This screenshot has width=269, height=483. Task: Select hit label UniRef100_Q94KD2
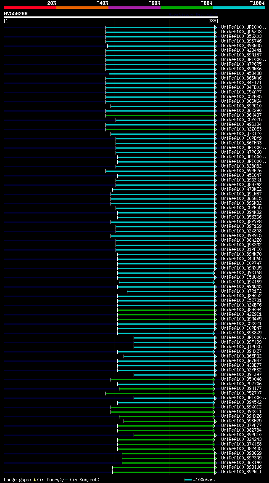point(241,213)
